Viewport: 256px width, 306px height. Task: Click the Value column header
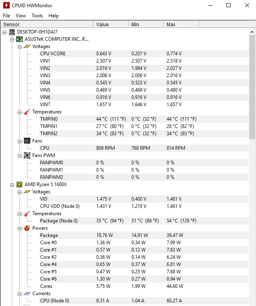(111, 24)
